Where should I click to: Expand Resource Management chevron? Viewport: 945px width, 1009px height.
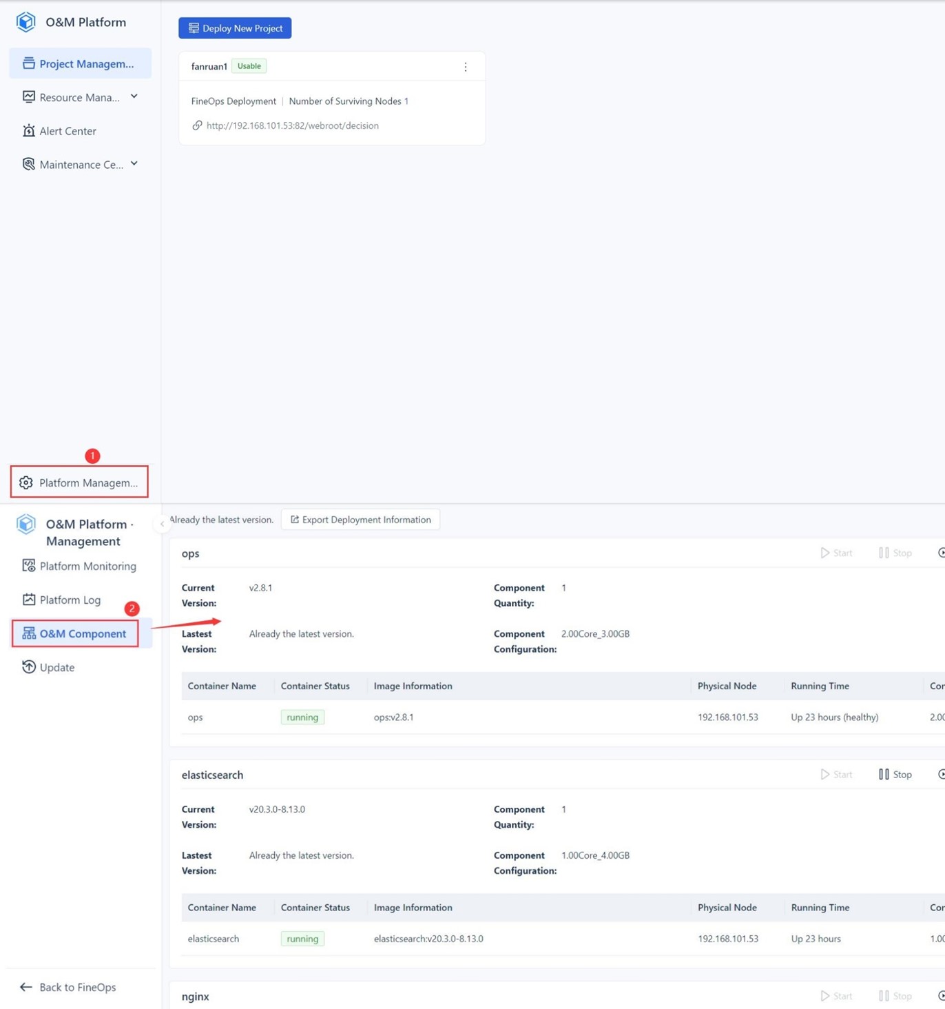click(x=134, y=96)
